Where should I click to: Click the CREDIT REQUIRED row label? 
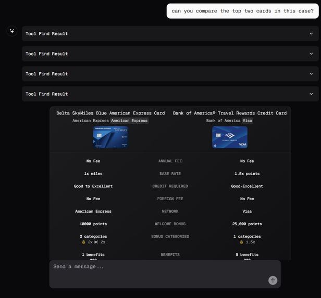[170, 186]
